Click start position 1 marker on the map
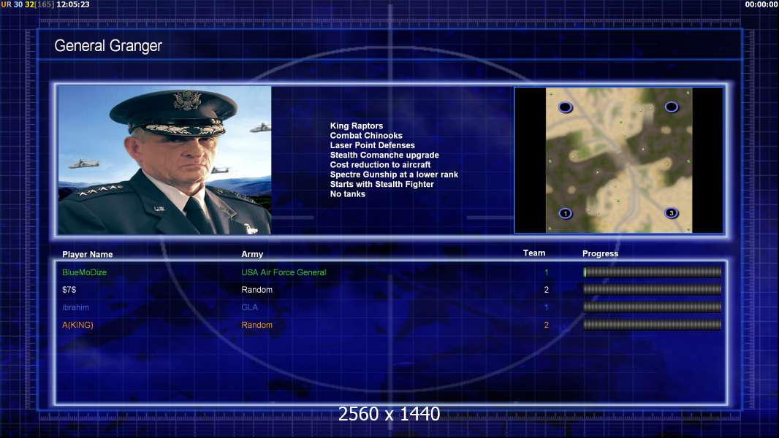This screenshot has width=779, height=438. point(566,214)
